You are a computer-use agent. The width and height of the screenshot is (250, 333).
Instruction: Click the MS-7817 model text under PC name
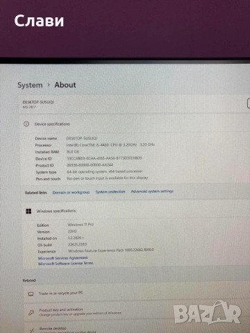pyautogui.click(x=29, y=107)
